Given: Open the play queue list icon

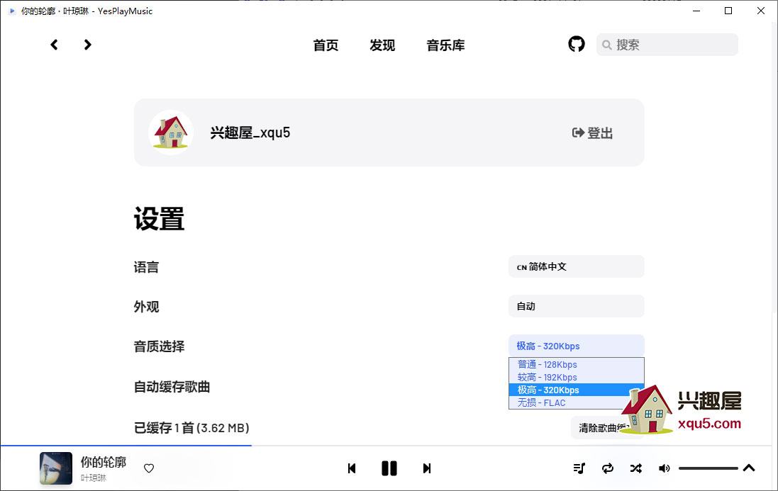Looking at the screenshot, I should 579,468.
